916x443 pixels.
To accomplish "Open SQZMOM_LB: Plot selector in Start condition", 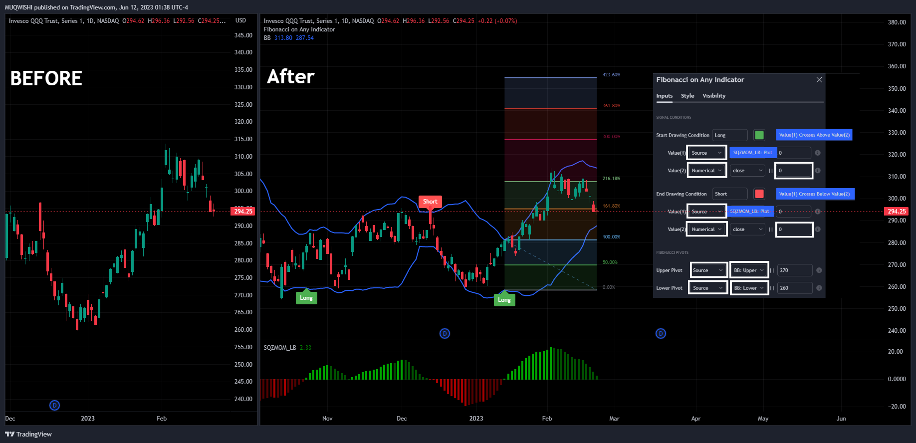I will 753,153.
